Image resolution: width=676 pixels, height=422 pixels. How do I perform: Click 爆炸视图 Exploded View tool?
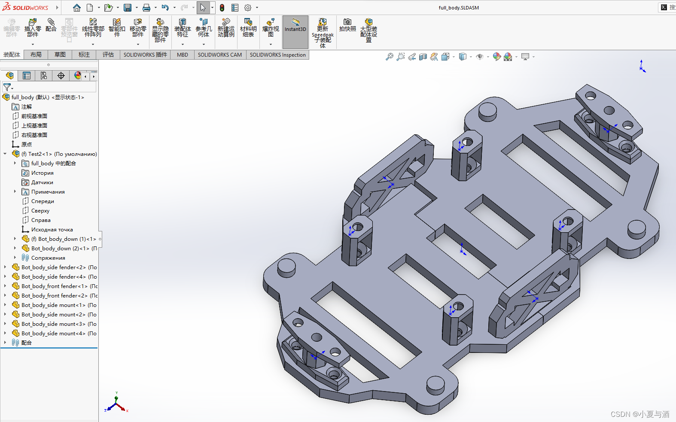(x=271, y=28)
